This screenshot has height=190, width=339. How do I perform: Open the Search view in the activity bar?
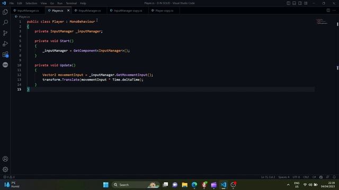coord(5,22)
